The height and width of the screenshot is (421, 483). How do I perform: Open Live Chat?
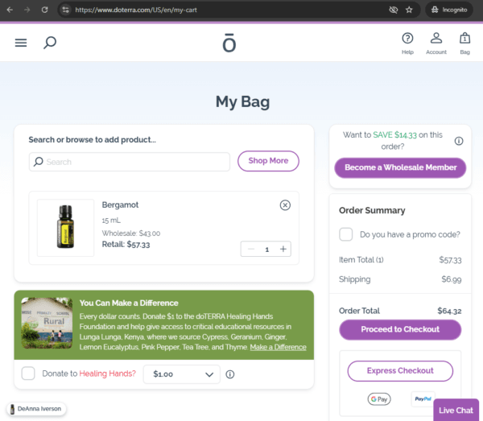click(x=456, y=410)
